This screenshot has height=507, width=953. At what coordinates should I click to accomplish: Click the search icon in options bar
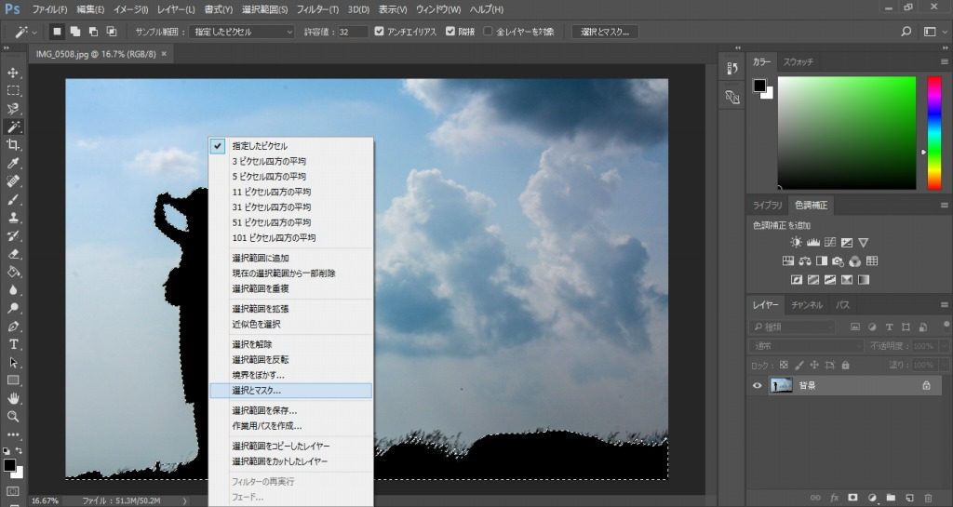[906, 32]
